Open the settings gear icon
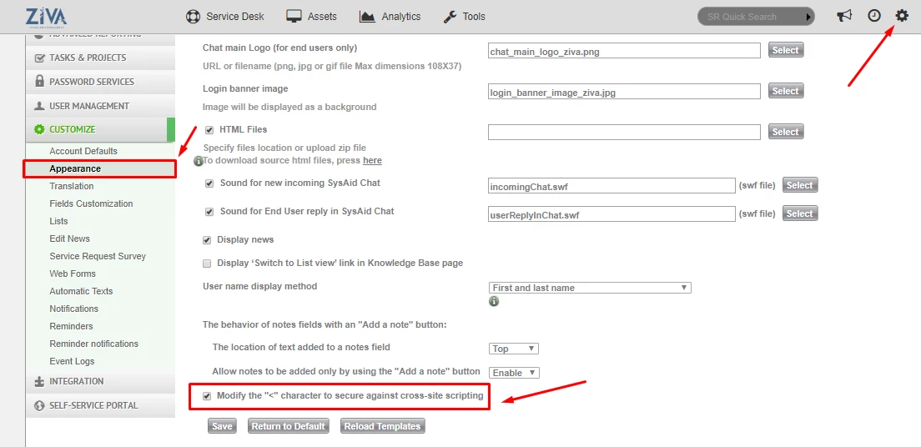The image size is (921, 447). point(902,16)
